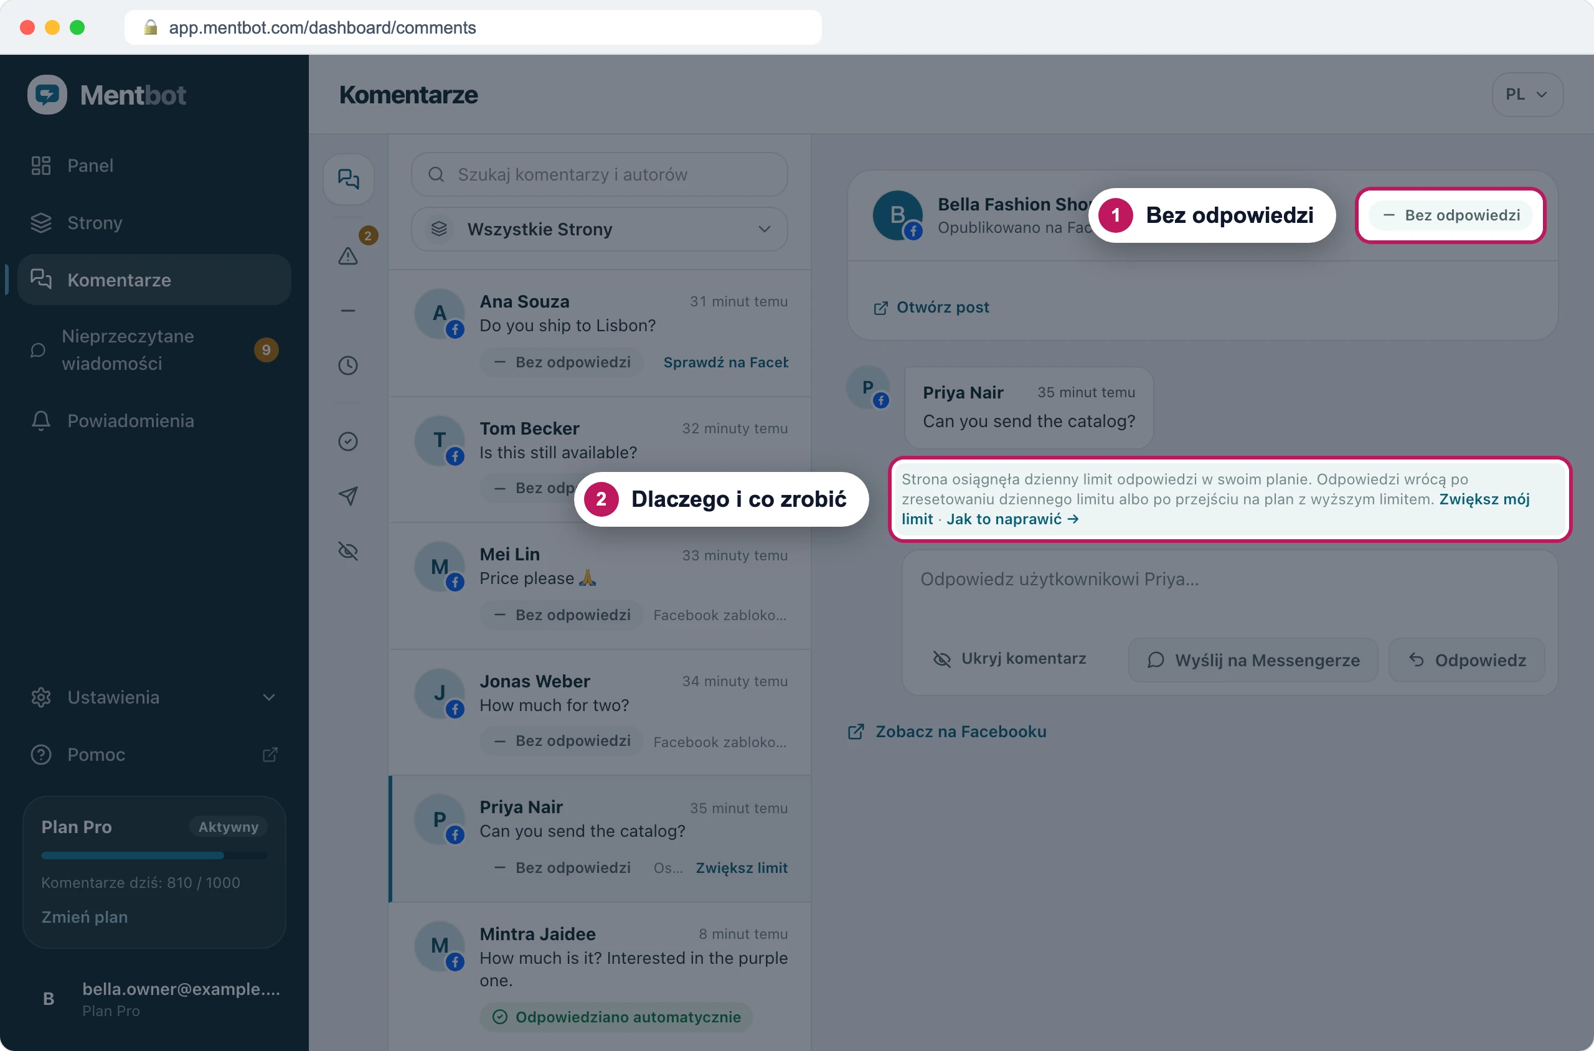Click the Mentbot logo icon
This screenshot has height=1051, width=1594.
[x=47, y=95]
